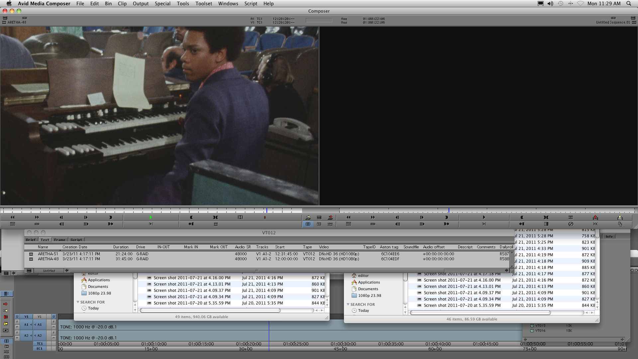Click the red Lift button under record monitor
Screen dimensions: 638x359
point(595,217)
